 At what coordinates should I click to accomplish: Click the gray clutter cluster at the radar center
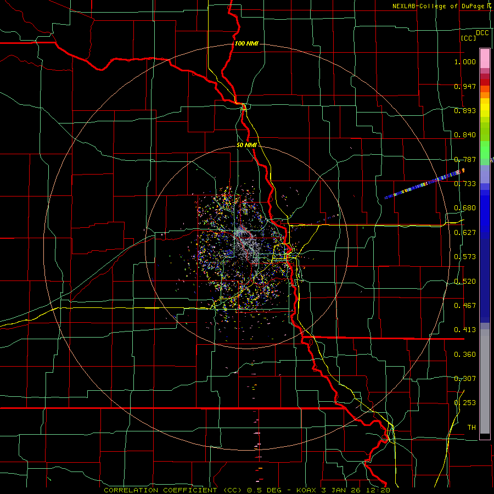(248, 246)
